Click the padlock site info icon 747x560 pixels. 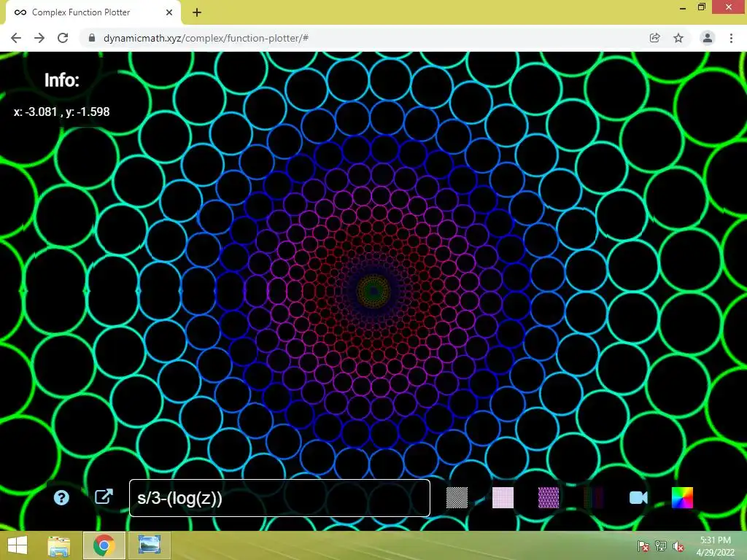pos(92,38)
